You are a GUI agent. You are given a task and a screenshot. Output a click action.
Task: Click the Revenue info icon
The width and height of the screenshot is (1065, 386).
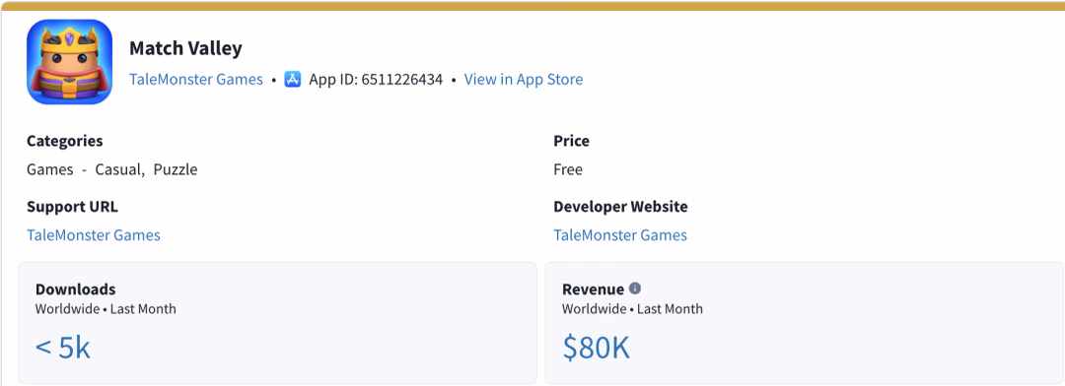635,289
